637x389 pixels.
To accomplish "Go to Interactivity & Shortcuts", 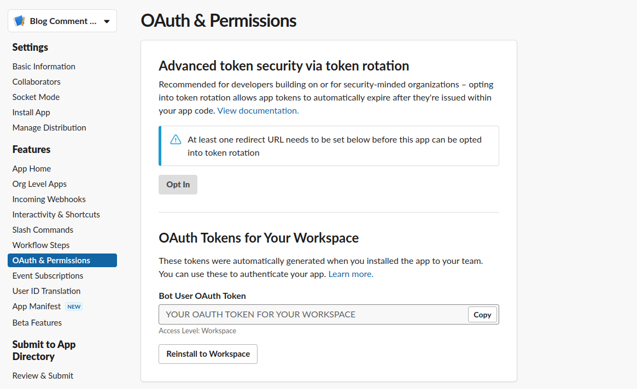I will click(x=56, y=215).
